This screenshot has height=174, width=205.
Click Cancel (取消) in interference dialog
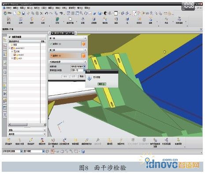82,76
